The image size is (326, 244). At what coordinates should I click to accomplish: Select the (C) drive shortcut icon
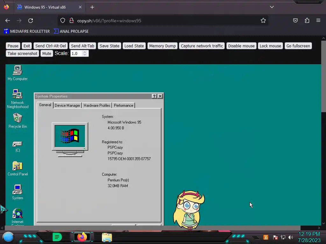point(18,146)
